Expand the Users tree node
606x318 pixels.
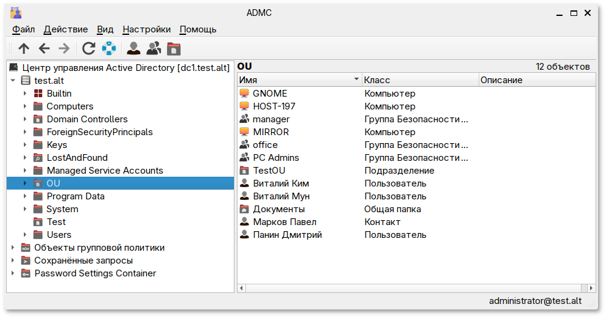point(25,235)
